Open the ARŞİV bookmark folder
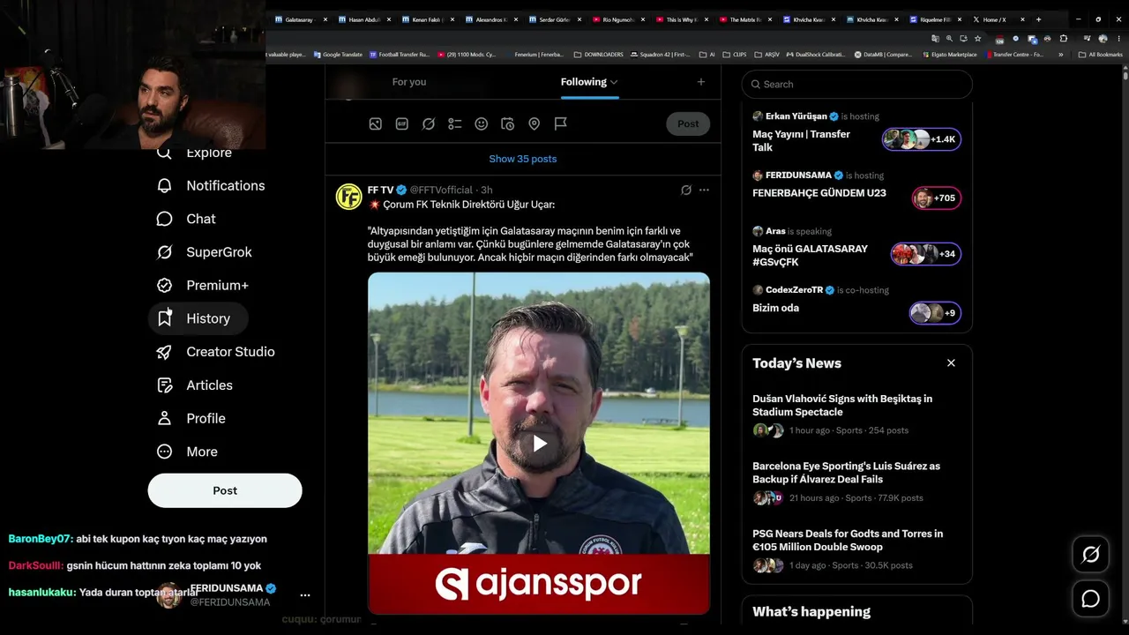Image resolution: width=1129 pixels, height=635 pixels. [x=767, y=55]
